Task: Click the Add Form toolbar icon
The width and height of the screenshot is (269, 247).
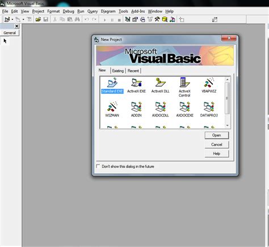Action: [18, 19]
